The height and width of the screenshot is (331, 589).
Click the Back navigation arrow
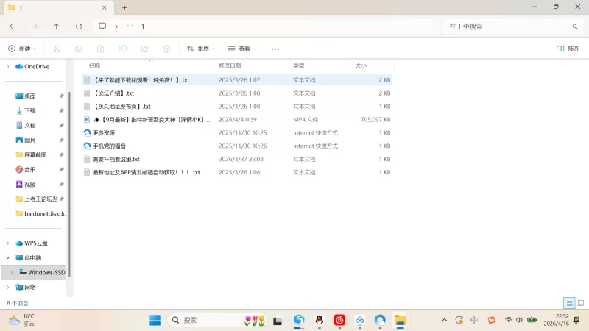pos(13,26)
